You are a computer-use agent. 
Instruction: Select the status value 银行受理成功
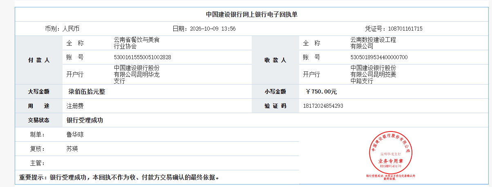[x=85, y=120]
